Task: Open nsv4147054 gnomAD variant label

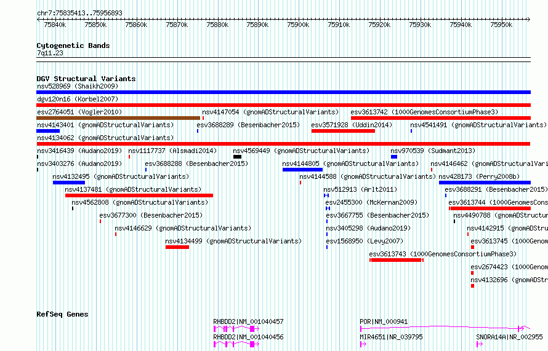Action: pyautogui.click(x=270, y=112)
